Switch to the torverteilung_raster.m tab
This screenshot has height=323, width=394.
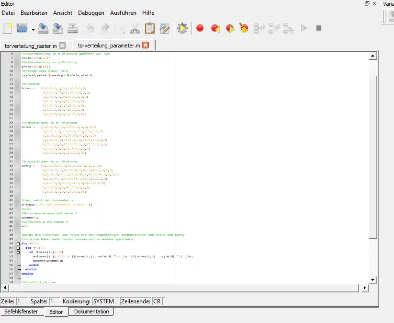click(30, 46)
